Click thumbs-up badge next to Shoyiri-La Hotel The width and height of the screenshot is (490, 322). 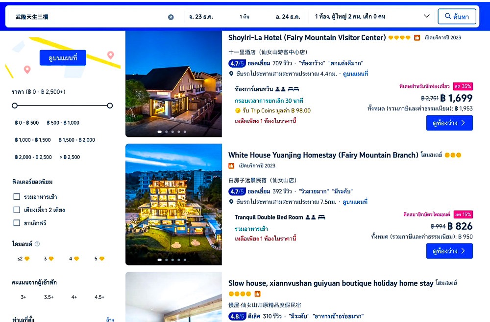(417, 38)
